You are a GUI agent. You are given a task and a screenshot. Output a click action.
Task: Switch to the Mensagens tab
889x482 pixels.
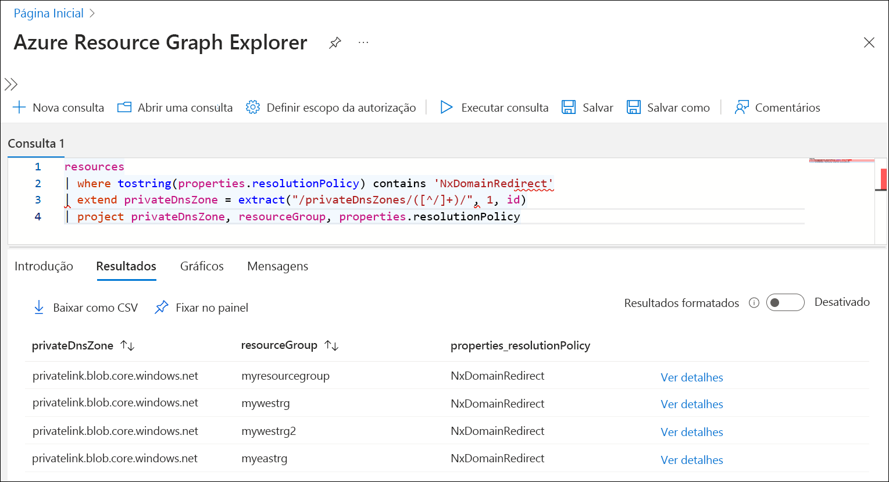click(x=278, y=266)
